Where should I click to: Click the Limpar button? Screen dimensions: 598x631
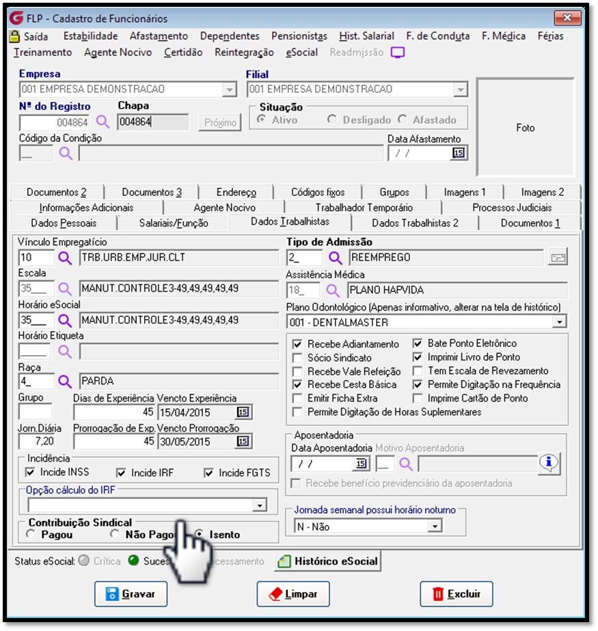tap(293, 593)
